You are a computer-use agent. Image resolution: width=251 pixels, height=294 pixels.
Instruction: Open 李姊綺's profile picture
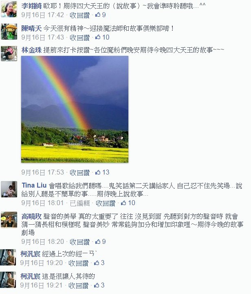pyautogui.click(x=9, y=9)
